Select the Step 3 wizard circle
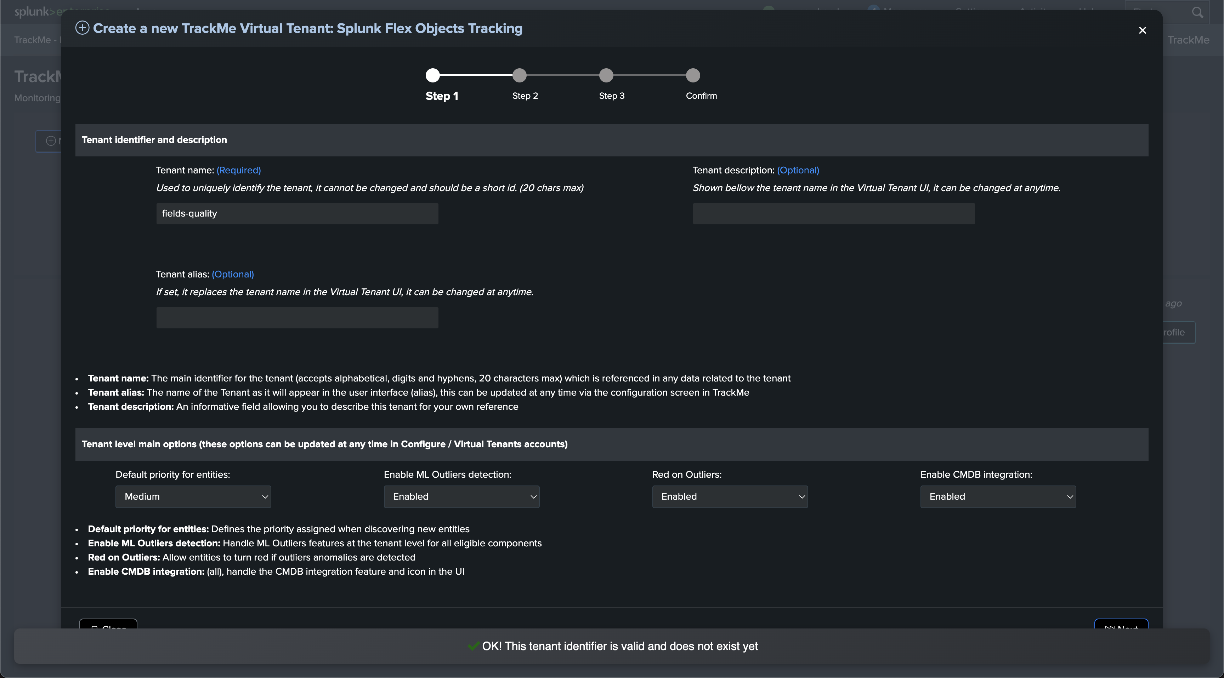This screenshot has width=1224, height=678. [x=606, y=75]
